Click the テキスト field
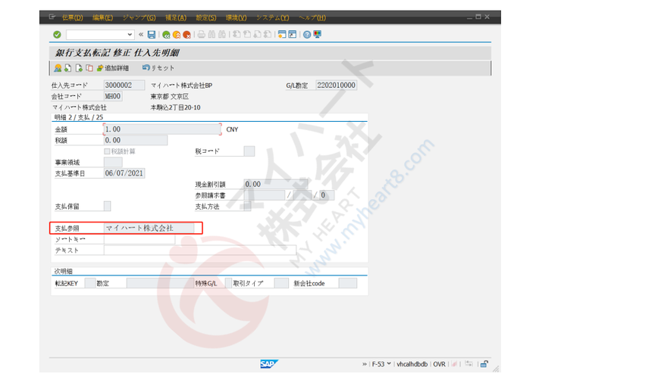 200,251
